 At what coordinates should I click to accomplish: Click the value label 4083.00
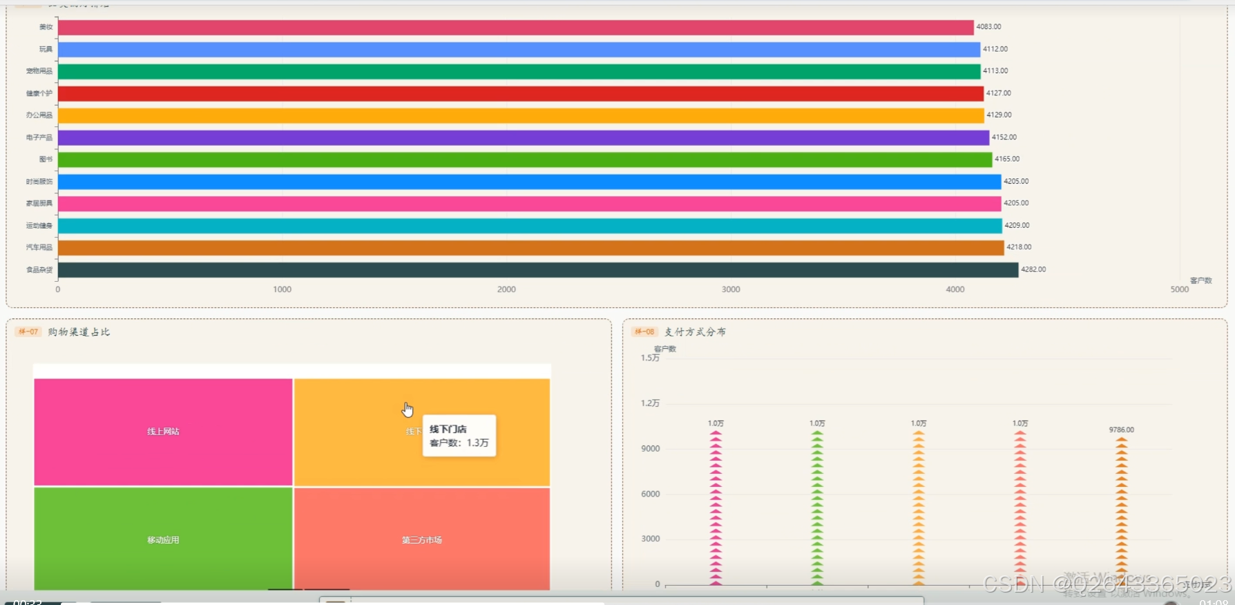coord(988,27)
